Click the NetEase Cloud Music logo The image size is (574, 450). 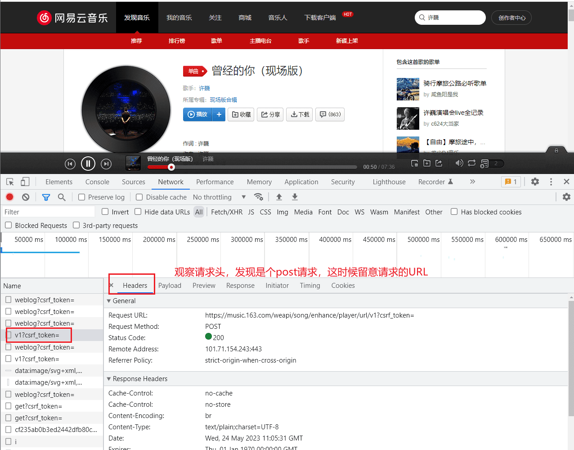[x=72, y=18]
